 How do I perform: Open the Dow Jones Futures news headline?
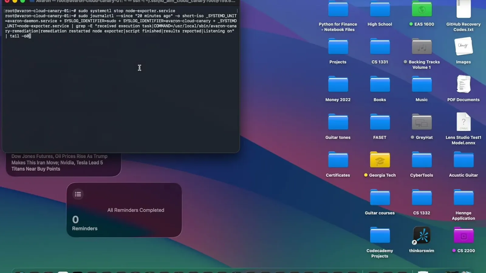point(60,163)
